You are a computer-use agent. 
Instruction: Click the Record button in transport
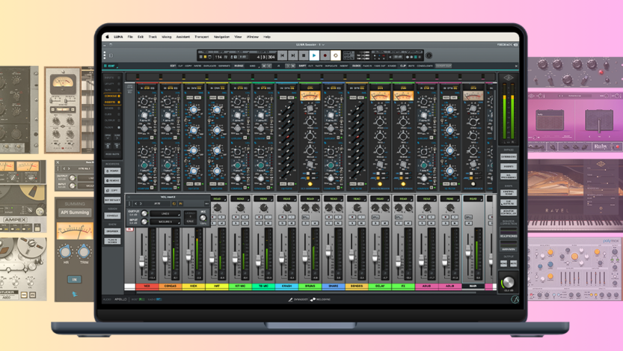(x=325, y=55)
